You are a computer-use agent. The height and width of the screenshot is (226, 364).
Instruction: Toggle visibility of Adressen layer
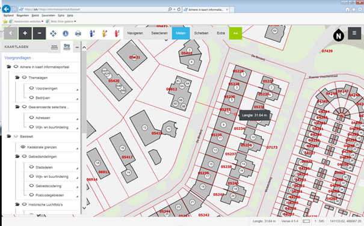[x=31, y=117]
